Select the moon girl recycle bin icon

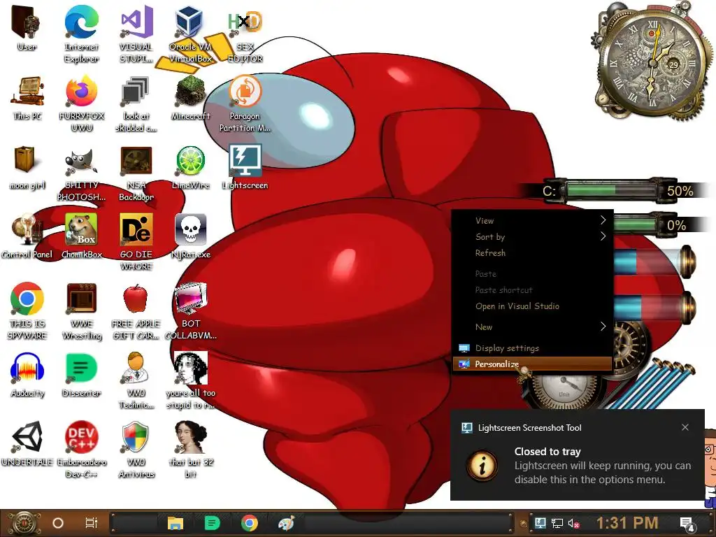pos(27,168)
